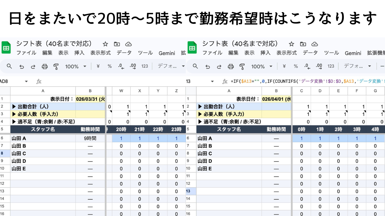Open menu search in the 04/01 spreadsheet toolbar

click(x=196, y=66)
